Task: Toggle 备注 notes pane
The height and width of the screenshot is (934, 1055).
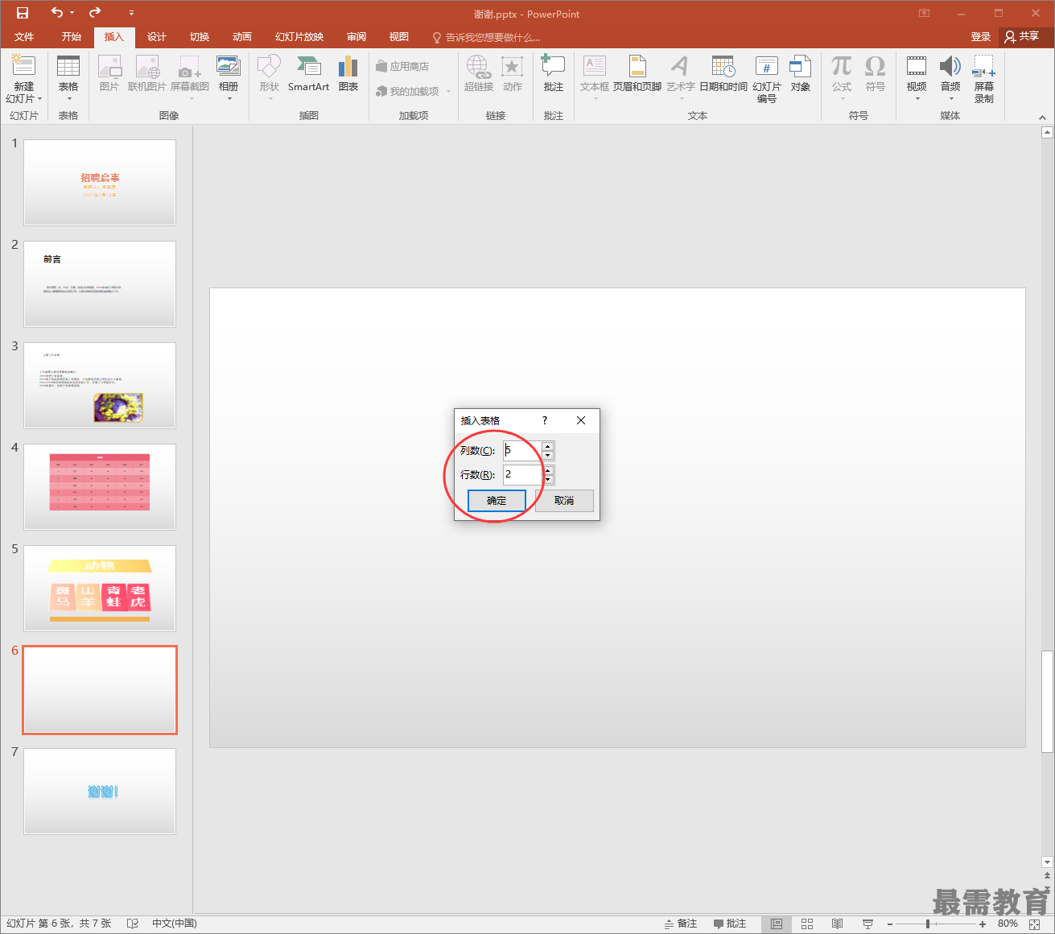Action: pyautogui.click(x=681, y=924)
